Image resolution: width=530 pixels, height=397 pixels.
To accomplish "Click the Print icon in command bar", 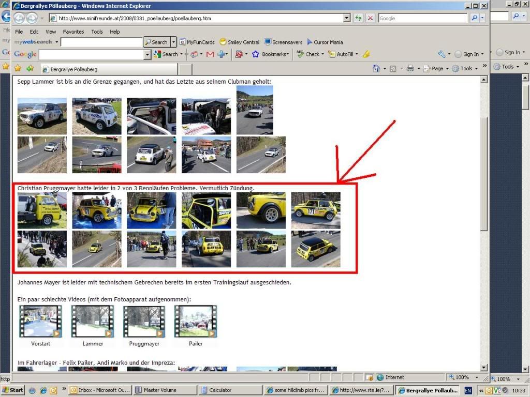I will pyautogui.click(x=410, y=68).
